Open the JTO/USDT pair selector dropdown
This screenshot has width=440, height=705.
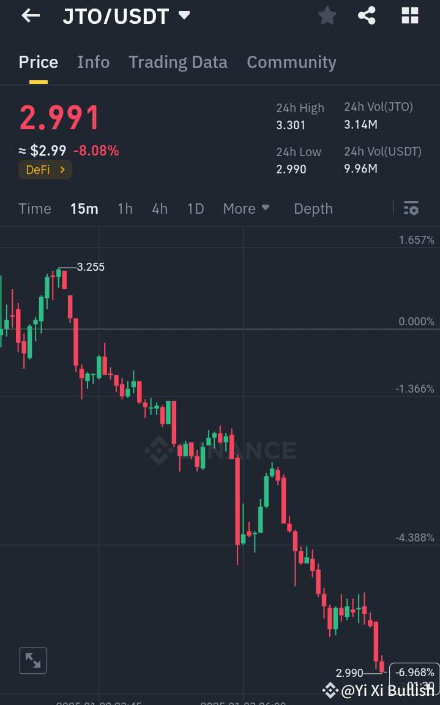[184, 15]
